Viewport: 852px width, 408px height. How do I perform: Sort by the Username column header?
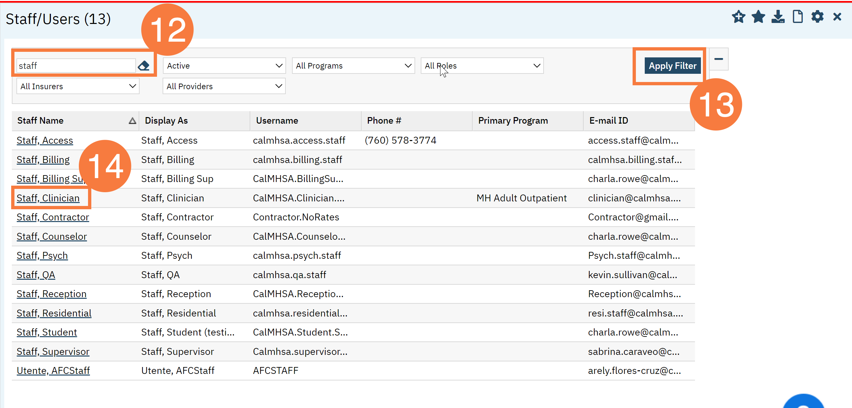click(277, 121)
